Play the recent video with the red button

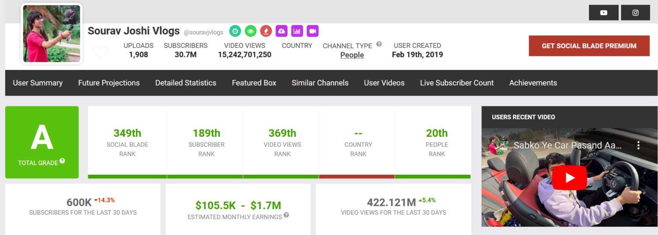[569, 178]
